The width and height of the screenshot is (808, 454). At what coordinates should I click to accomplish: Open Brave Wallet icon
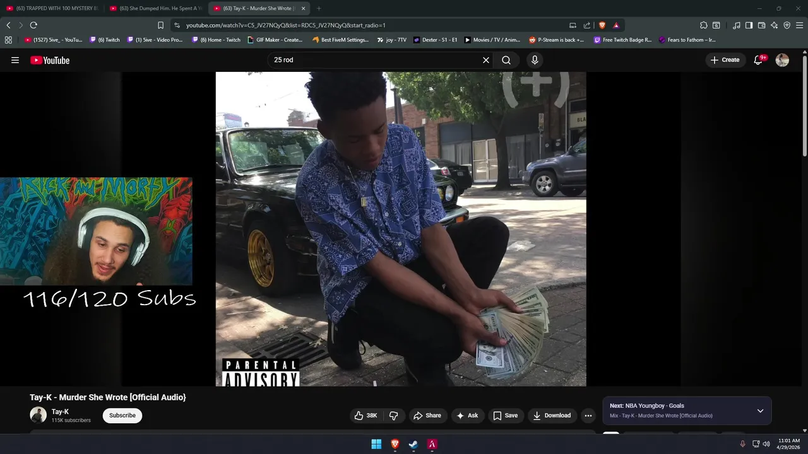(762, 25)
